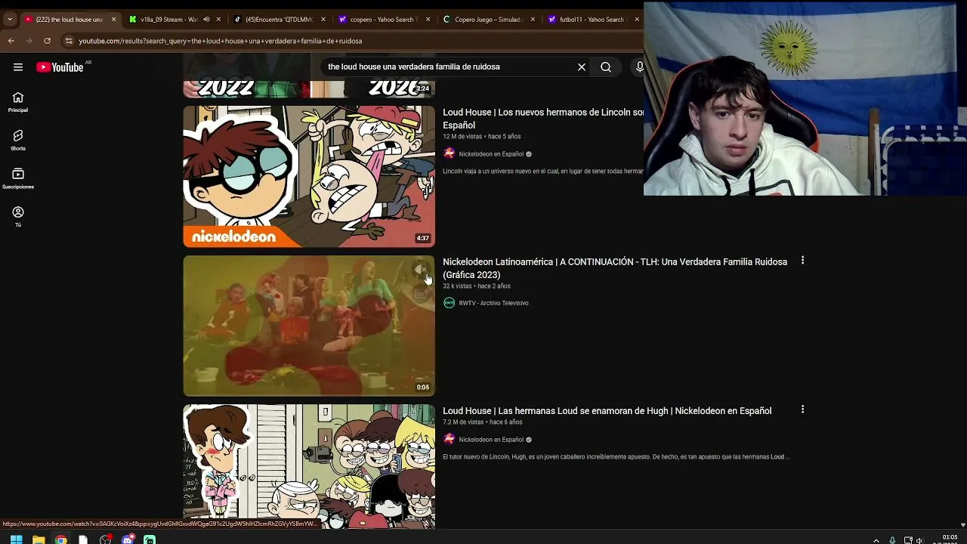Open the Shorts section in sidebar

coord(18,140)
